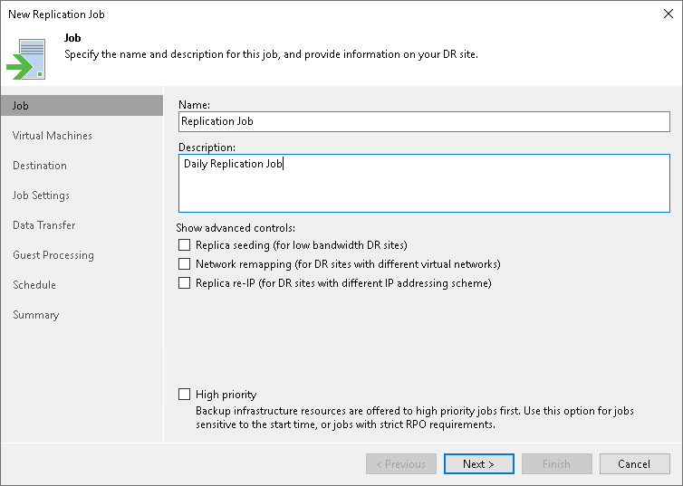
Task: Check the Network remapping option
Action: 185,264
